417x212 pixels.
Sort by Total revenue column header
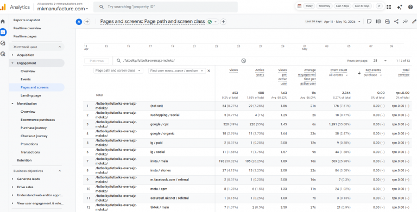click(403, 72)
